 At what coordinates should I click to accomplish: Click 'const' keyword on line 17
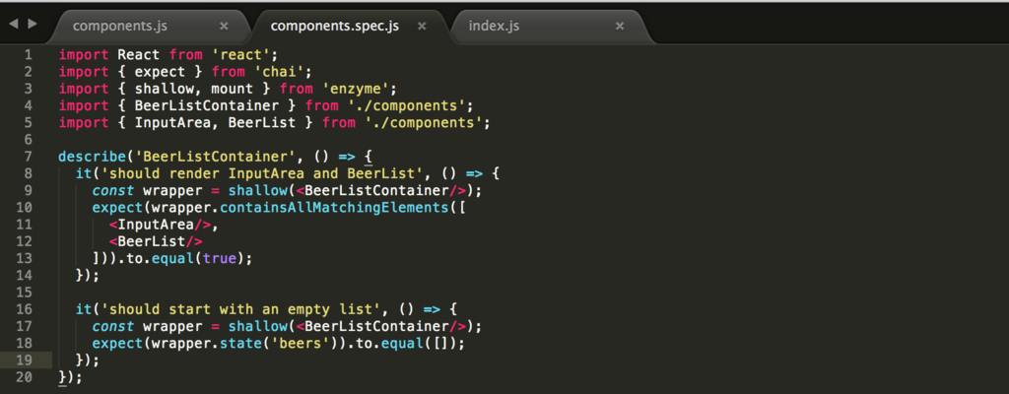(x=113, y=326)
